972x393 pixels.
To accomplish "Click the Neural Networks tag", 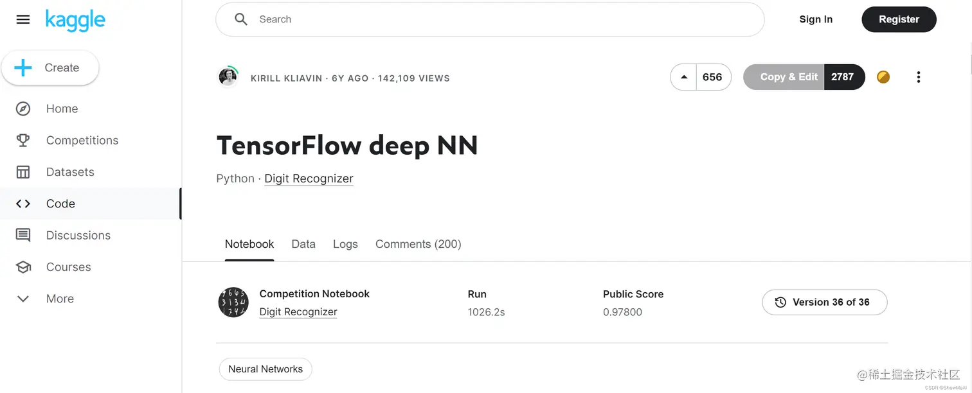I will [265, 369].
